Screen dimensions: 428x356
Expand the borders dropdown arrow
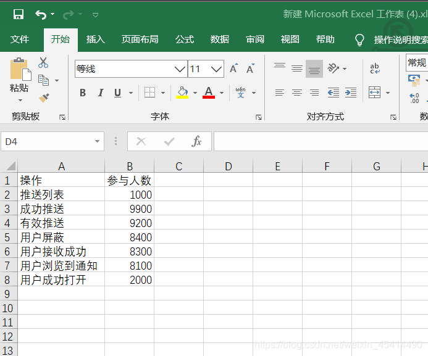(x=163, y=93)
